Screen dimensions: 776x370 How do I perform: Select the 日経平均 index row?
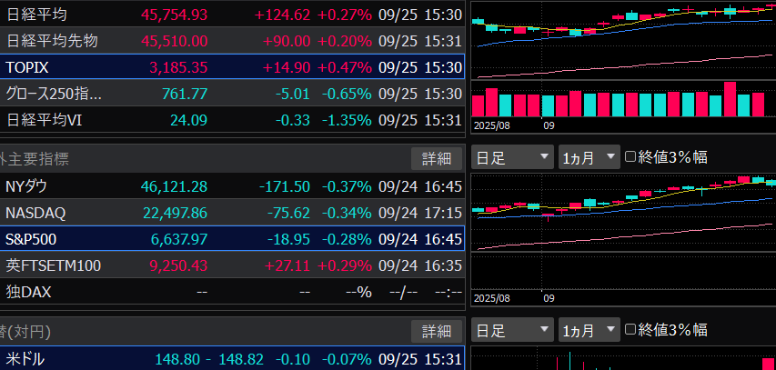[x=232, y=15]
